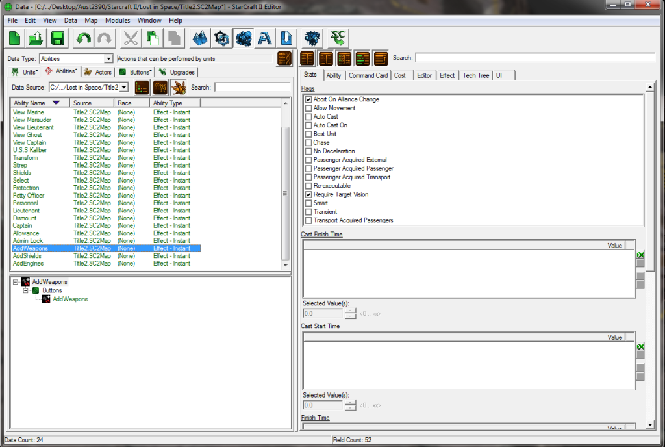Viewport: 665px width, 447px height.
Task: Open the Window menu
Action: pos(149,20)
